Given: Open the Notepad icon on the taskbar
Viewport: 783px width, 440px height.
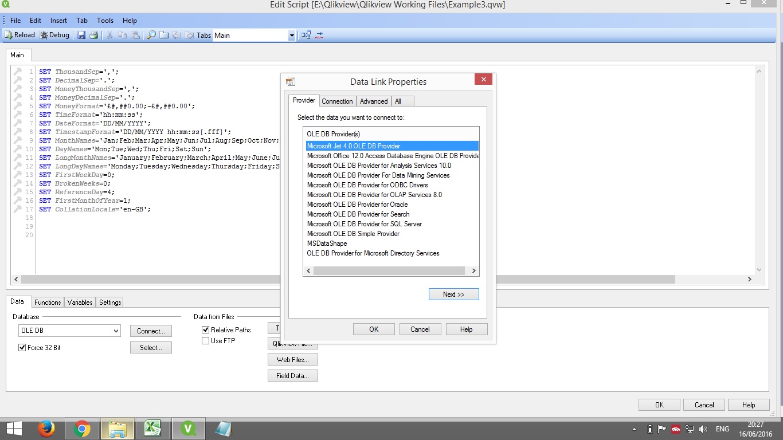Looking at the screenshot, I should pyautogui.click(x=223, y=429).
